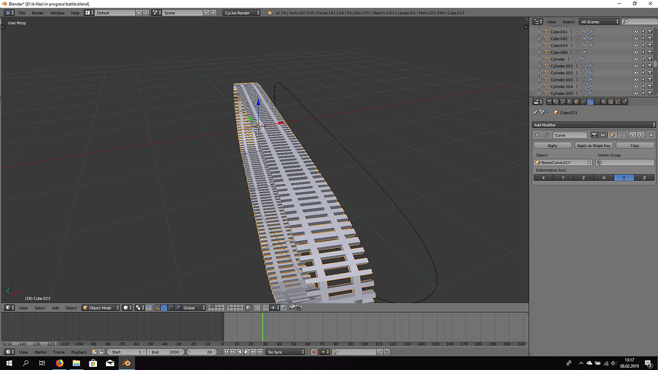Click the Apply as Shape Key button
Image resolution: width=658 pixels, height=370 pixels.
click(x=593, y=146)
